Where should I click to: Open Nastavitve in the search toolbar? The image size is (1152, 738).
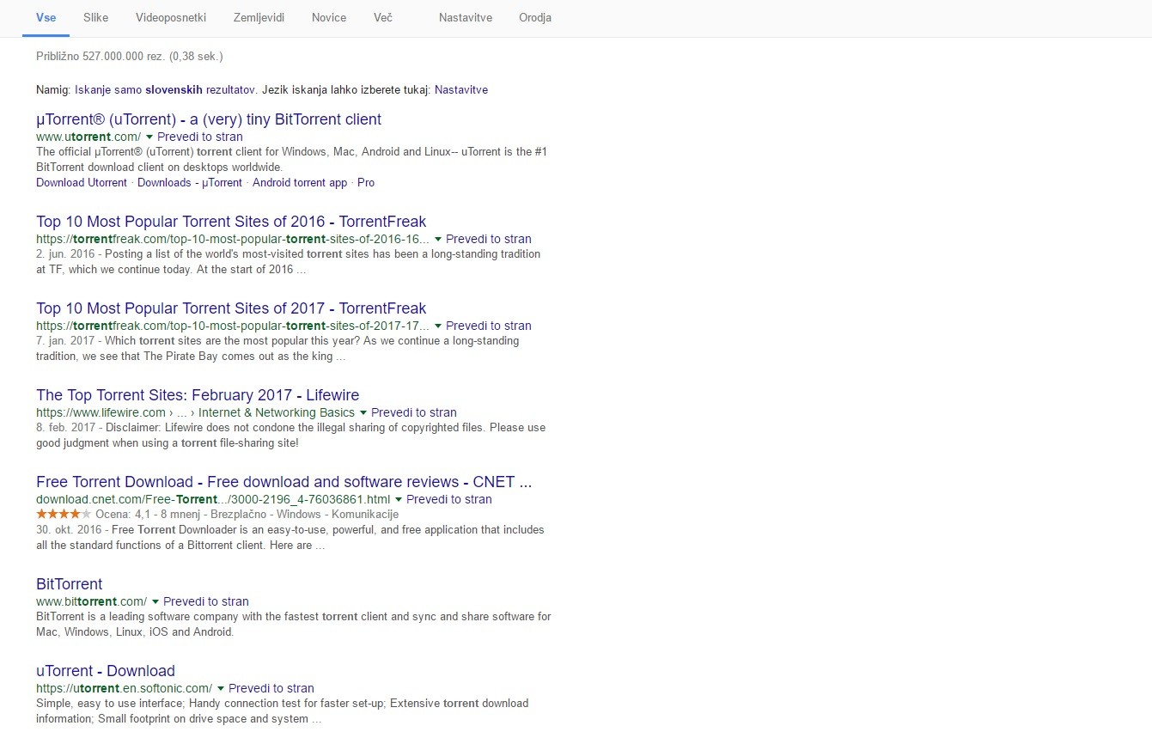(x=465, y=17)
